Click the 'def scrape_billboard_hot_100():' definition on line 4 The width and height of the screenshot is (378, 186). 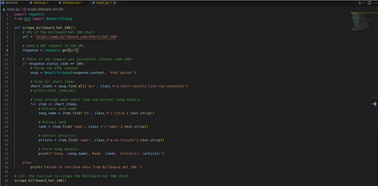(45, 28)
